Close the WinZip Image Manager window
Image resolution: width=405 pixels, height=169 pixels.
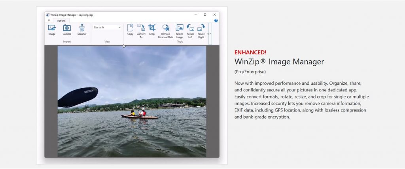click(x=214, y=15)
